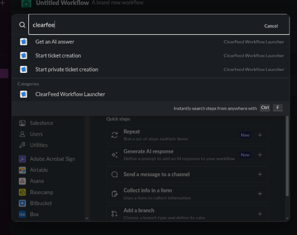Click the Utilities wrench icon
297x235 pixels.
[x=22, y=145]
